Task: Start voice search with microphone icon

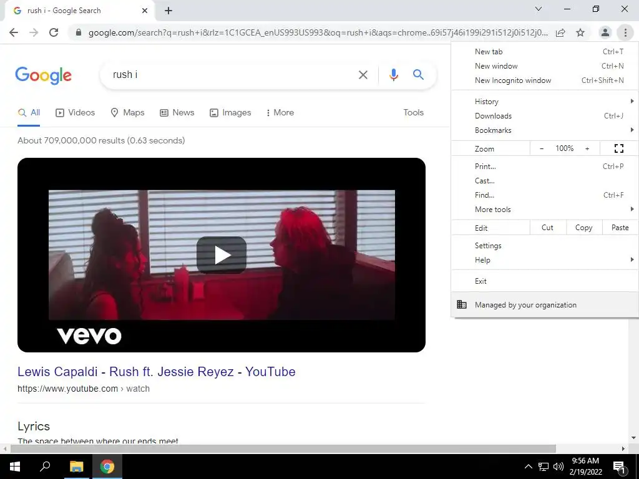Action: 393,75
